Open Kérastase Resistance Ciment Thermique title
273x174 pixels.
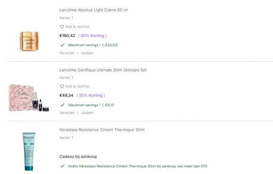pyautogui.click(x=102, y=130)
